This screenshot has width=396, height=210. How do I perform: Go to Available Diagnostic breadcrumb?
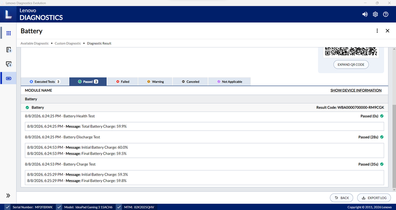coord(34,44)
